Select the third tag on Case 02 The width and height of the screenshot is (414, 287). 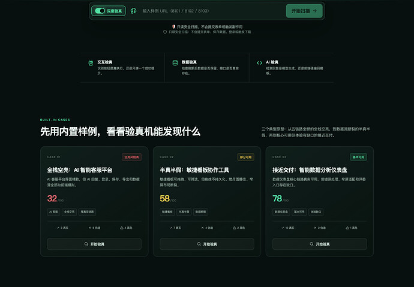200,212
